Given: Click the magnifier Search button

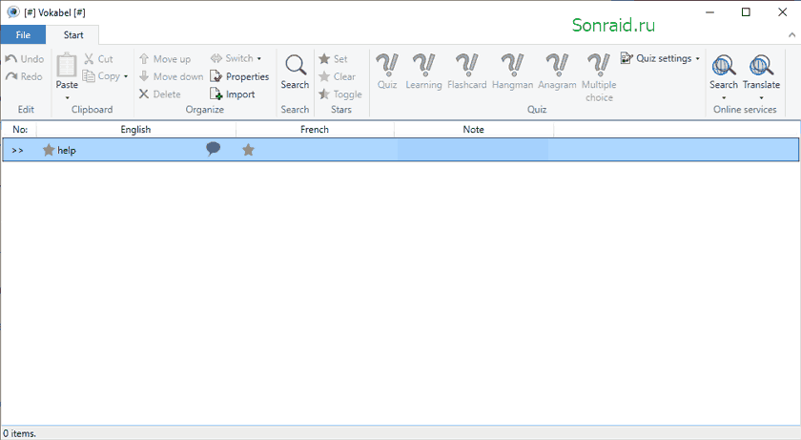Looking at the screenshot, I should (x=295, y=72).
